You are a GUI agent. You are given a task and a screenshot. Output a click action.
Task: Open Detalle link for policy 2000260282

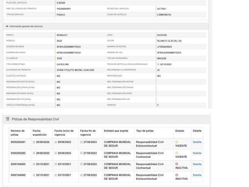(x=197, y=153)
